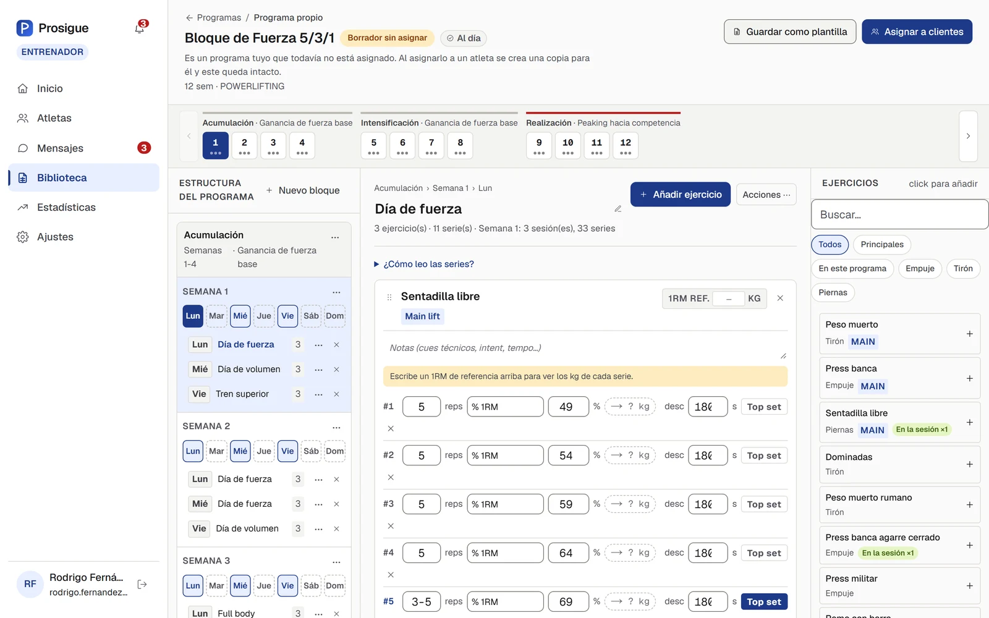Image resolution: width=989 pixels, height=618 pixels.
Task: Add Peso muerto with the plus icon
Action: (969, 334)
